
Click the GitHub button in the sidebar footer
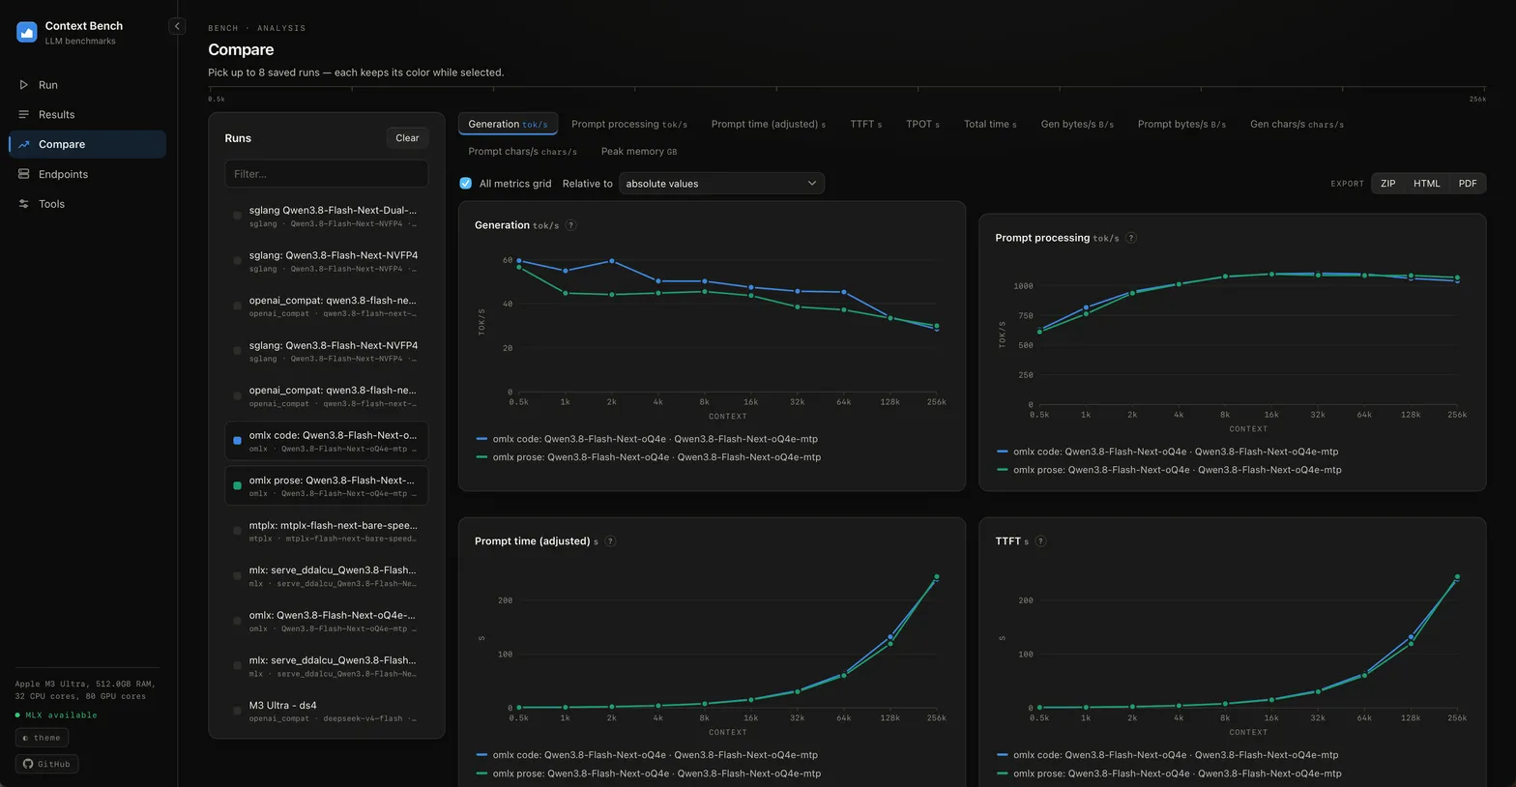(x=46, y=764)
